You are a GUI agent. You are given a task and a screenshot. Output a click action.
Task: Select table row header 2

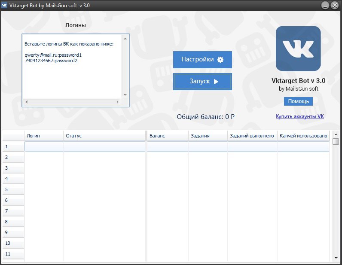13,157
